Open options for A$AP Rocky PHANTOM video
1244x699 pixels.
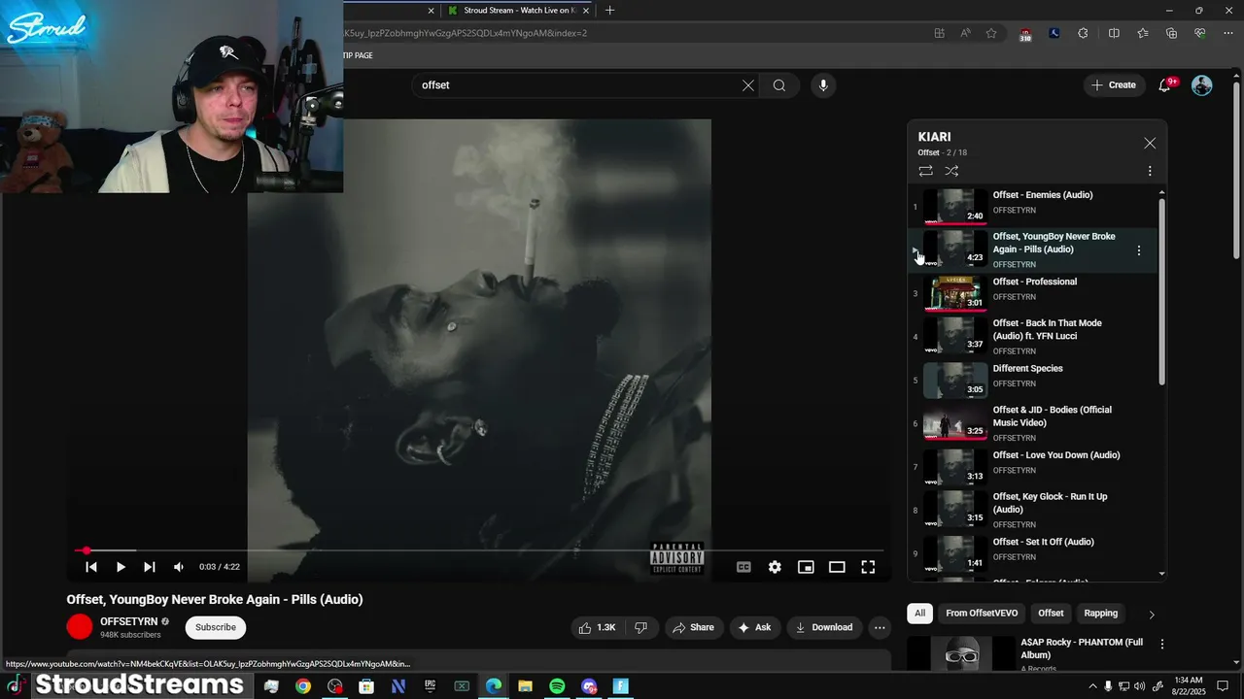point(1161,644)
